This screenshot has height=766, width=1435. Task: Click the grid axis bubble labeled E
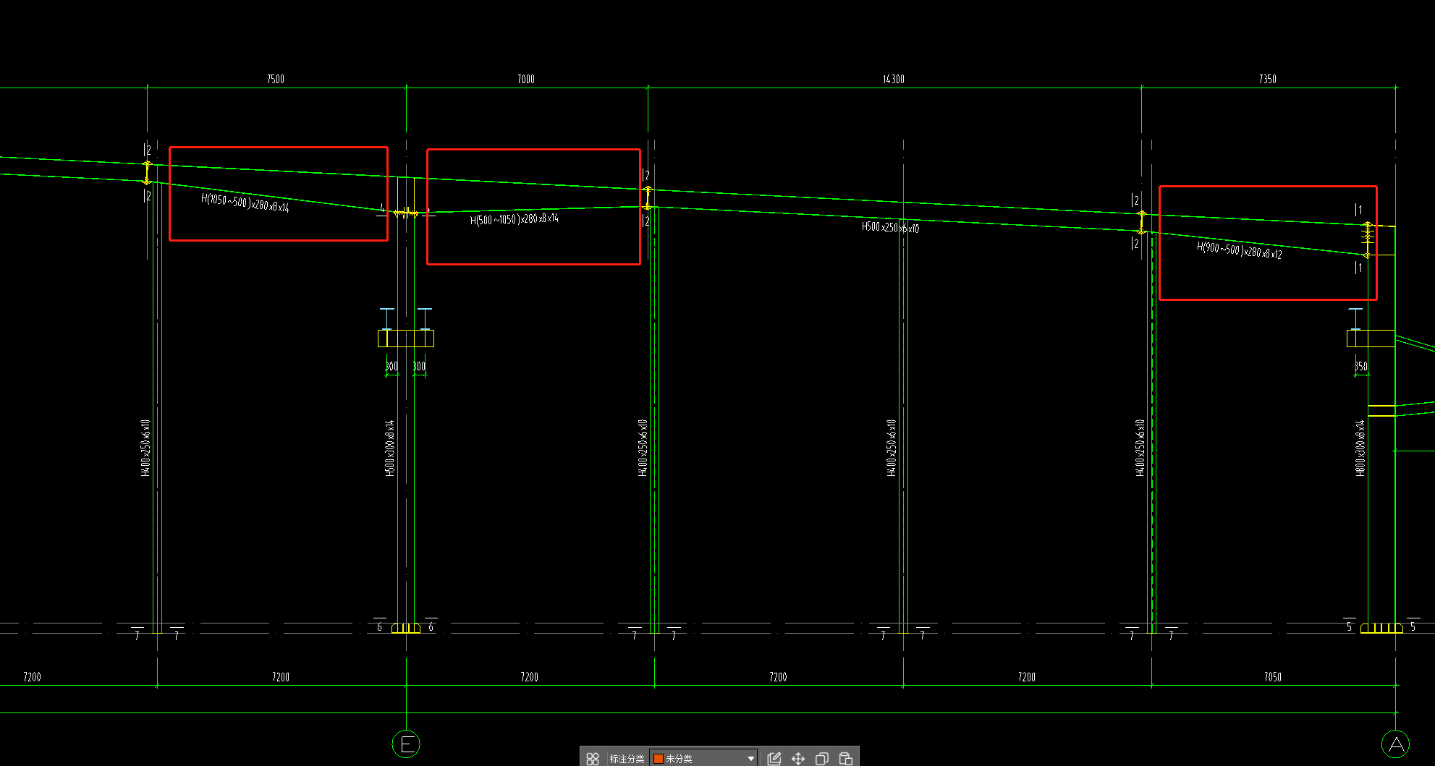(406, 744)
